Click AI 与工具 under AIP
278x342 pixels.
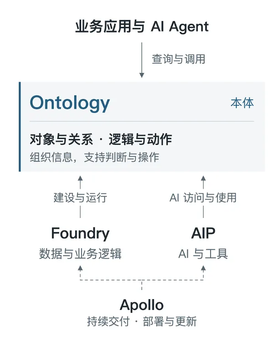203,254
